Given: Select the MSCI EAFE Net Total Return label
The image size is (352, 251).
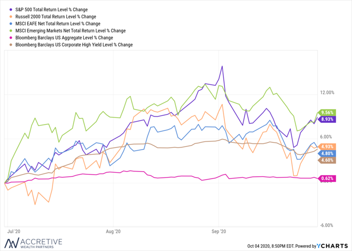Looking at the screenshot, I should tap(58, 24).
